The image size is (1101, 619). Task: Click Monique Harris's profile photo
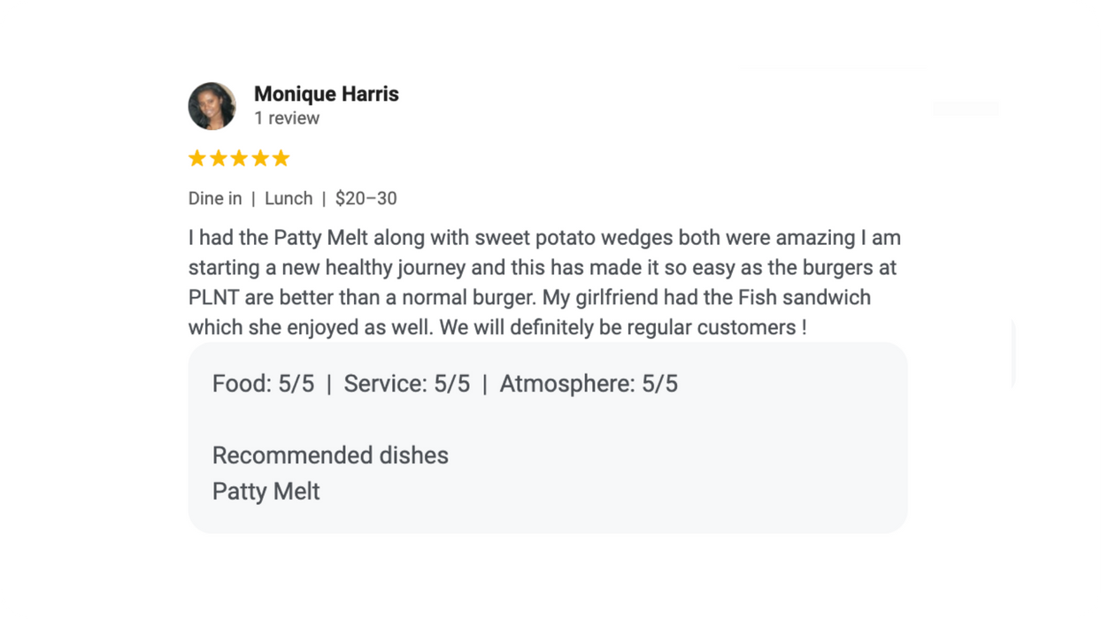(212, 106)
